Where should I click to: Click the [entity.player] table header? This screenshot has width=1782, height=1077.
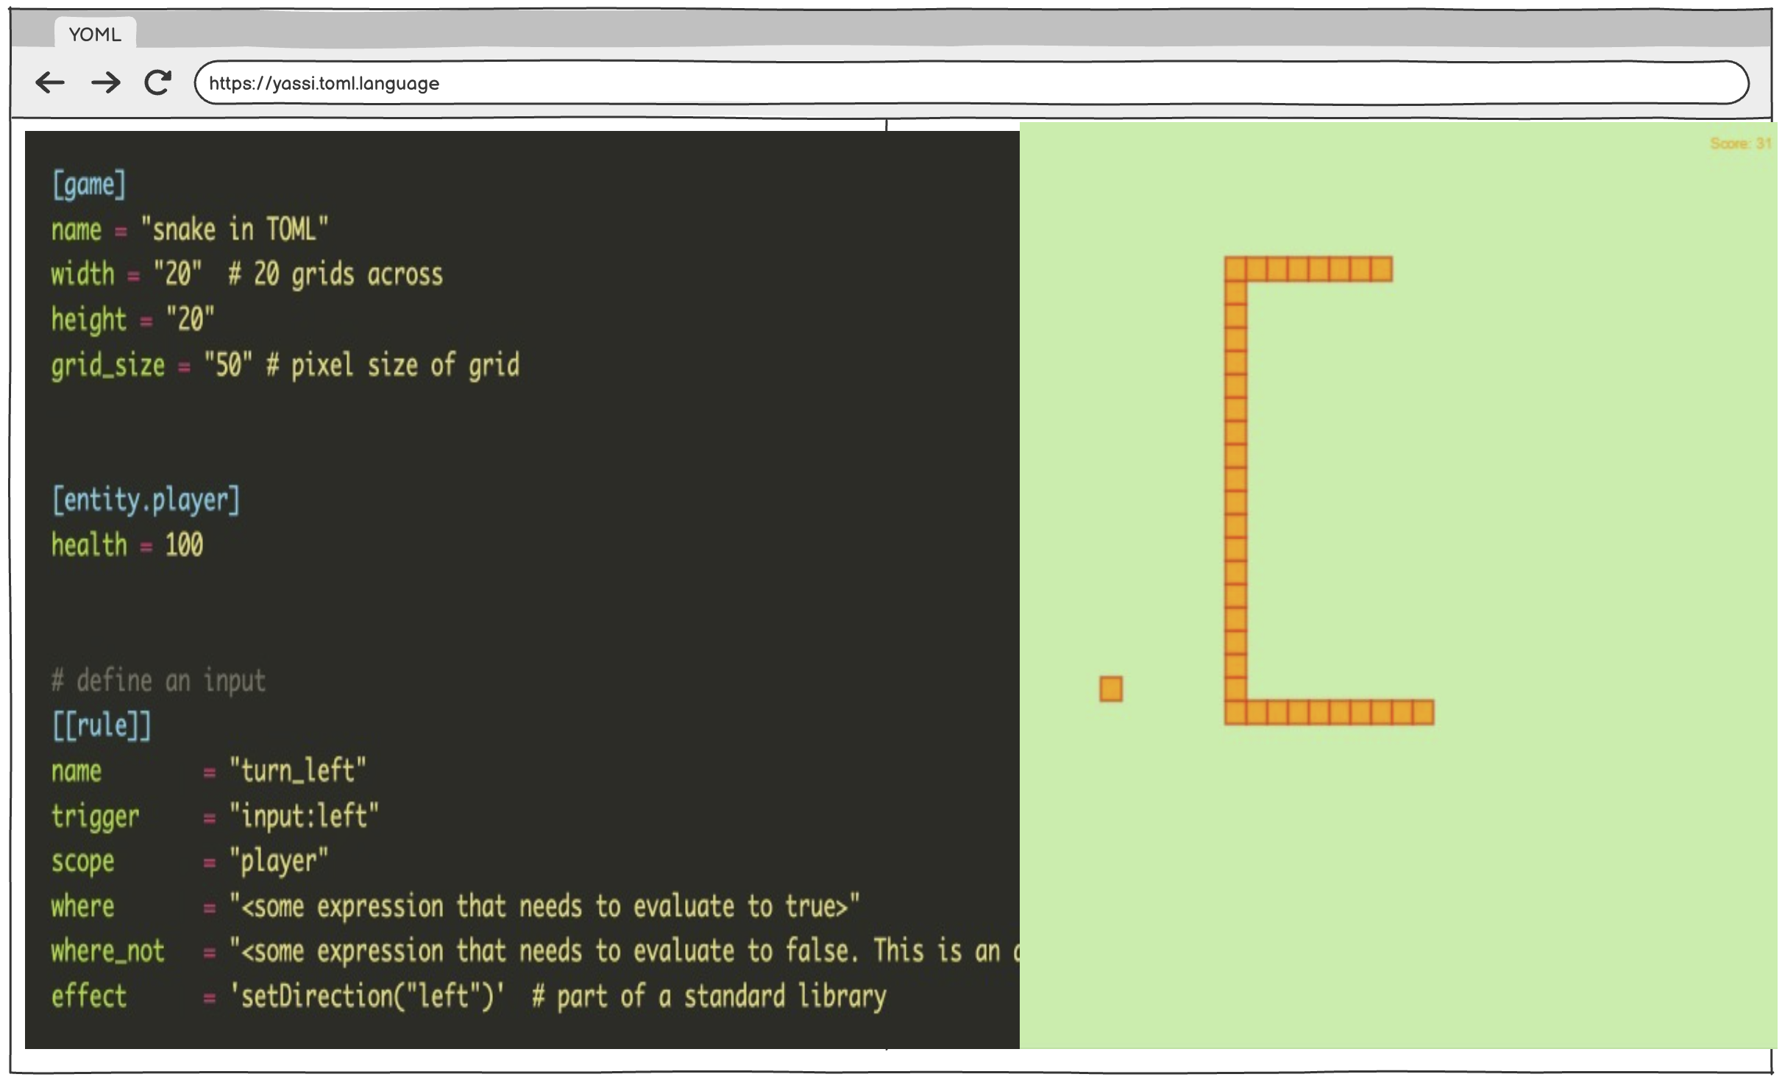[146, 500]
